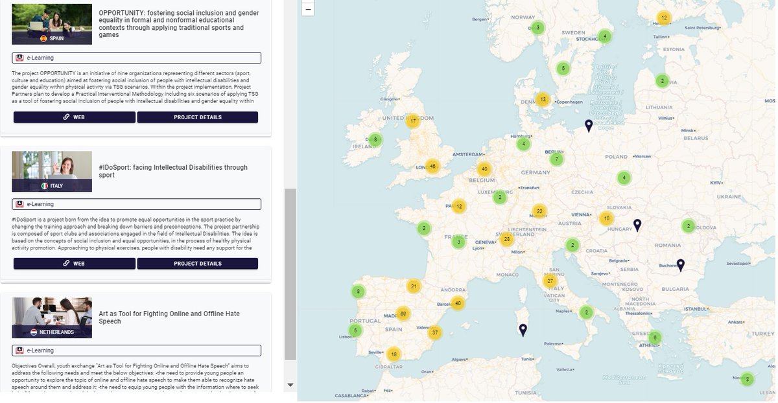Select the dark pin marker in Hungary
The width and height of the screenshot is (778, 403).
[637, 225]
